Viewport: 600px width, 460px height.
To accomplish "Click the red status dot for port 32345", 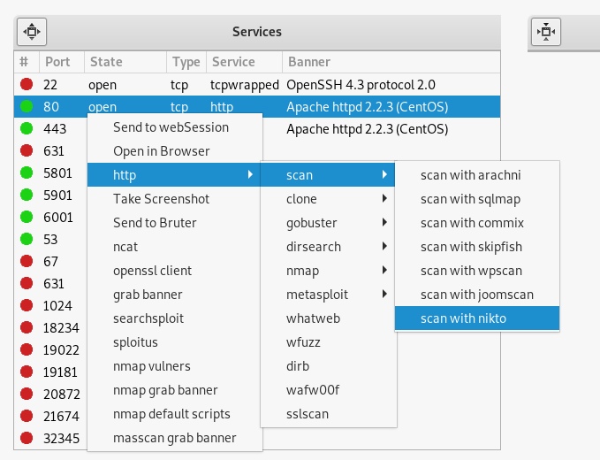I will pyautogui.click(x=27, y=437).
